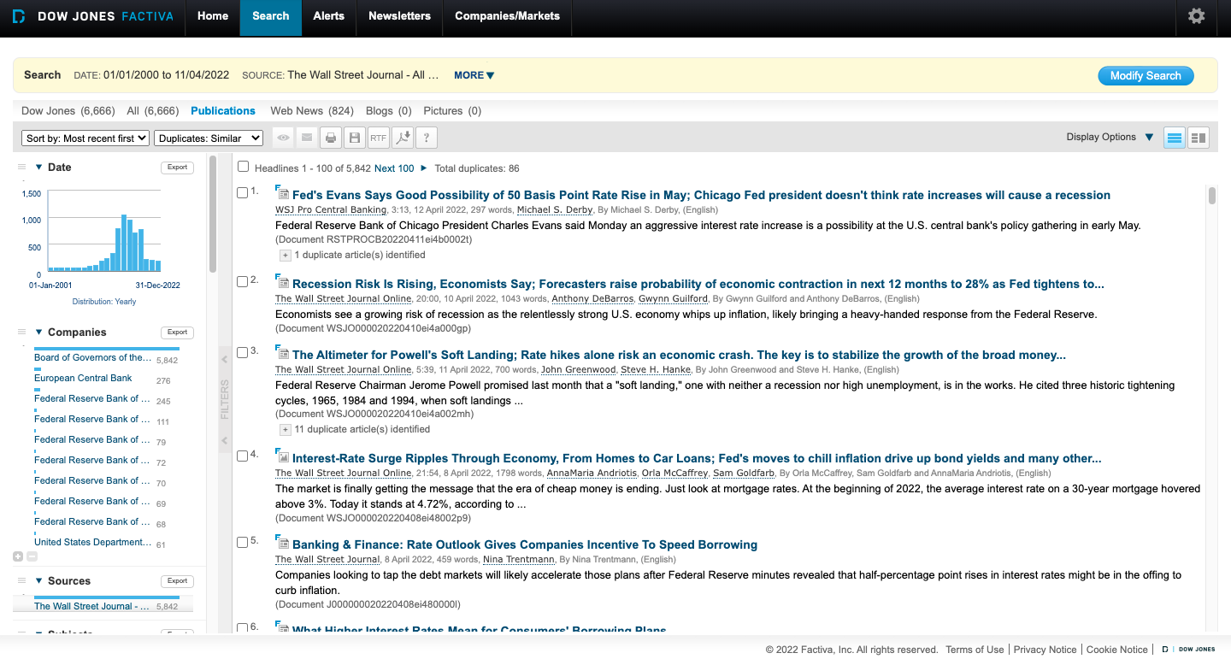Image resolution: width=1231 pixels, height=659 pixels.
Task: Open the Recession Risk Is Rising article
Action: [698, 284]
